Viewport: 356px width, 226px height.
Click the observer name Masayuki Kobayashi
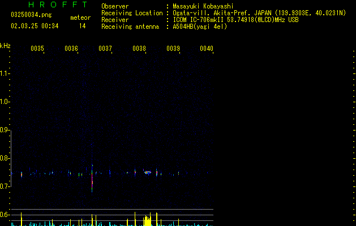tap(203, 6)
